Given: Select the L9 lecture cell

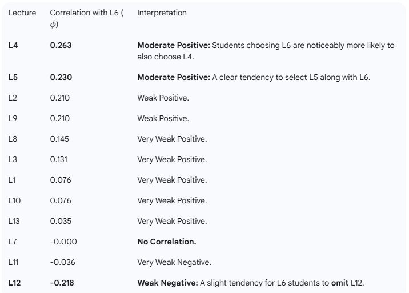Looking at the screenshot, I should 14,118.
